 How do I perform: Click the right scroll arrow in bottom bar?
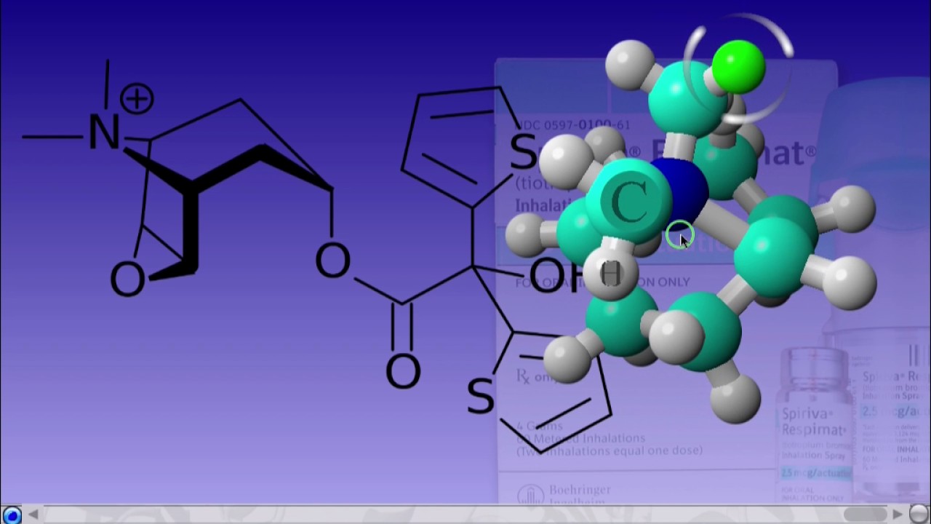(898, 515)
